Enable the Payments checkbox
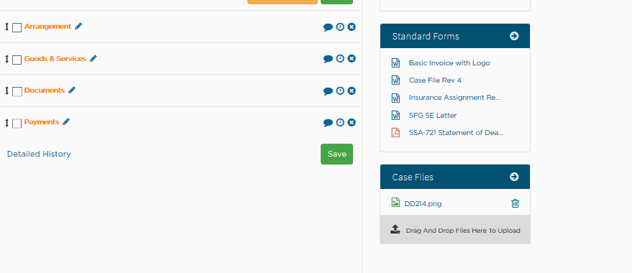Image resolution: width=632 pixels, height=273 pixels. point(17,124)
